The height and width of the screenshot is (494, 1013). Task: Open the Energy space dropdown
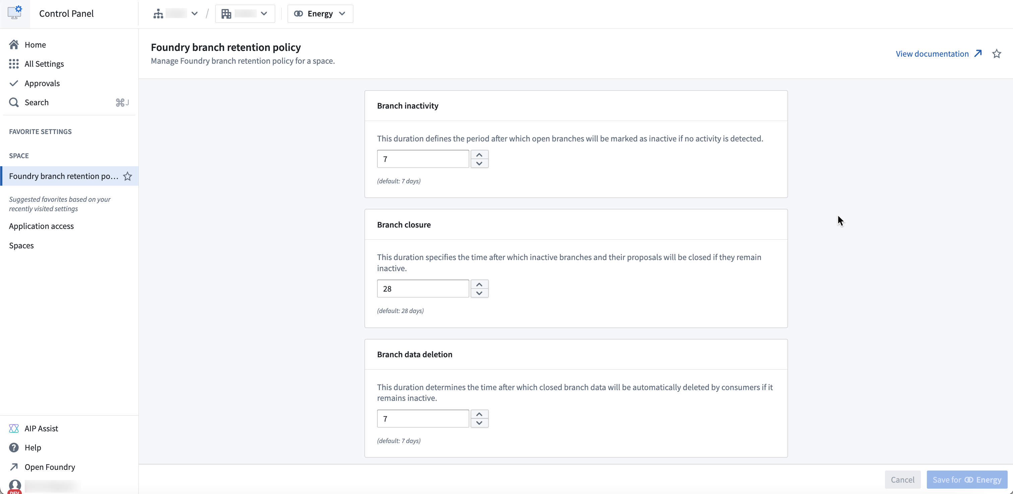[320, 14]
